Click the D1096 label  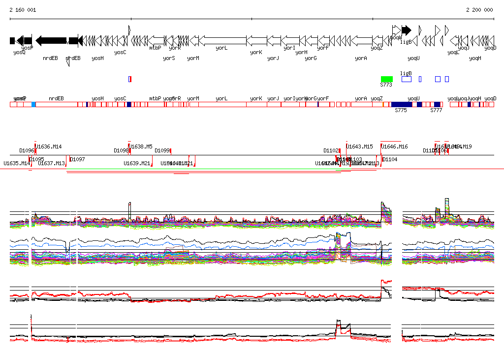(27, 150)
